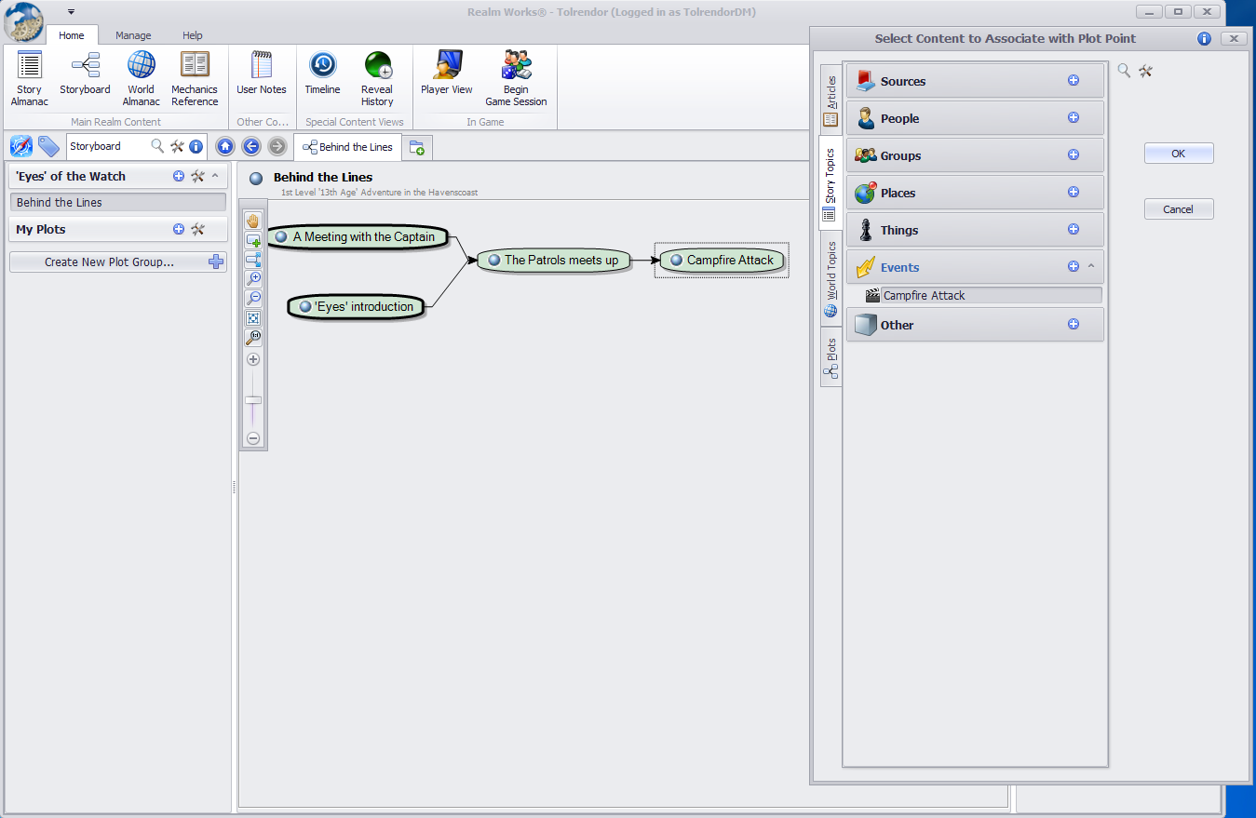Image resolution: width=1256 pixels, height=818 pixels.
Task: Click the plot point status dot on 'The Patrols meets up'
Action: 494,261
